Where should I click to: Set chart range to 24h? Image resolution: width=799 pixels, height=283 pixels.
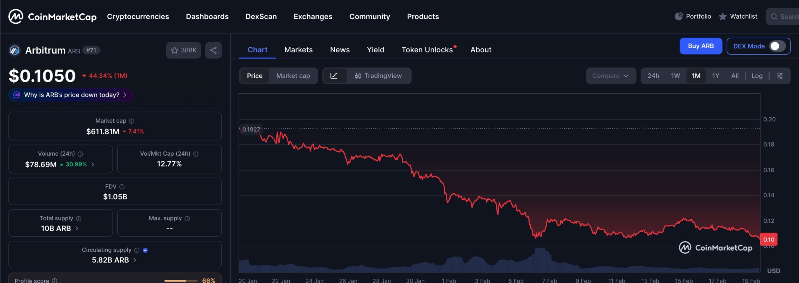click(653, 76)
